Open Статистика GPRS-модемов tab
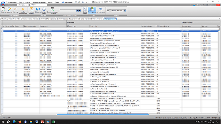 pyautogui.click(x=47, y=19)
